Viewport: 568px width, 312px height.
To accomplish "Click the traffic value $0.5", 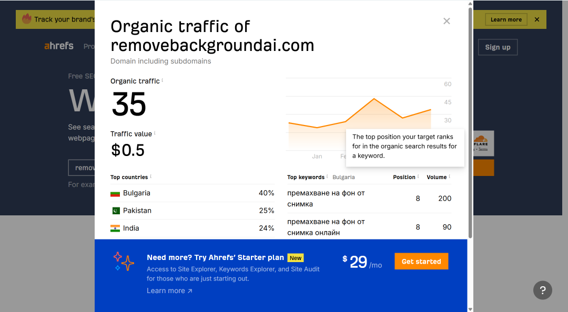I will 128,150.
